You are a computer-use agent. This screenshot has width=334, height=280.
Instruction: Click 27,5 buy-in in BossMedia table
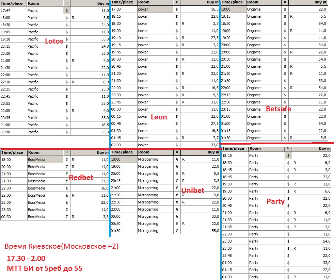click(x=90, y=181)
